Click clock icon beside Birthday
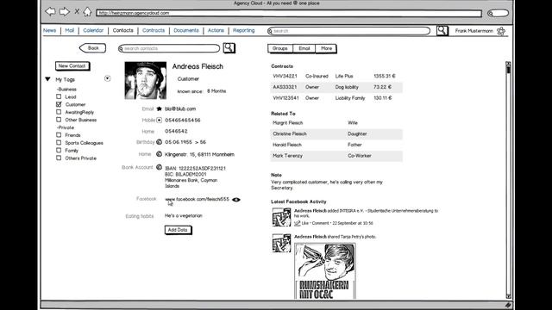 click(x=159, y=142)
